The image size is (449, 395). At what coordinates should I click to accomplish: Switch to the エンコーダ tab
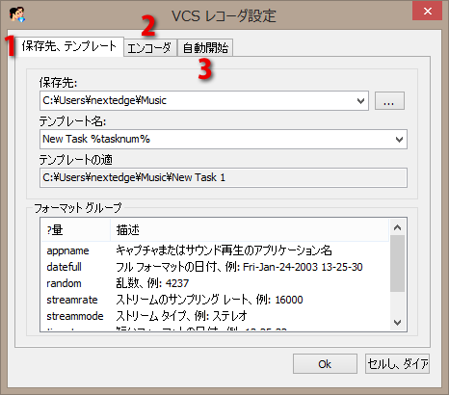coord(150,48)
